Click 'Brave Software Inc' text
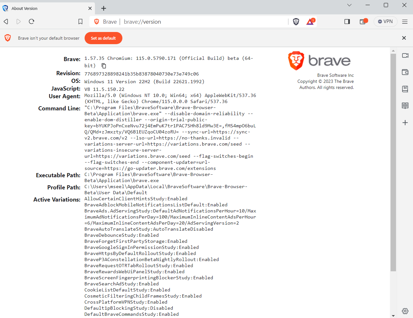 (335, 75)
